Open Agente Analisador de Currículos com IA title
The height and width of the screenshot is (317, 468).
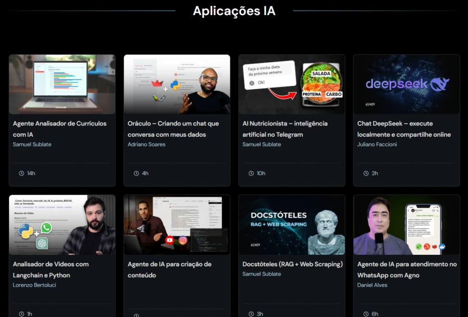[x=59, y=129]
